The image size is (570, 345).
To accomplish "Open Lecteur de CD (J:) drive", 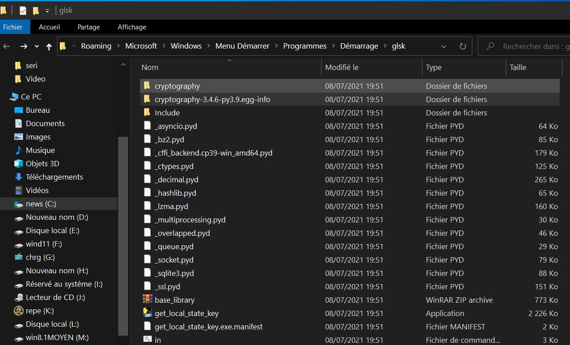I will pyautogui.click(x=55, y=297).
